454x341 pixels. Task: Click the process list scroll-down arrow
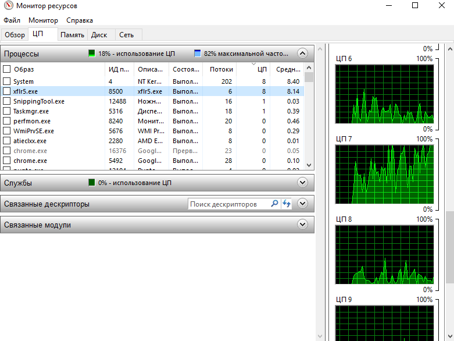309,165
